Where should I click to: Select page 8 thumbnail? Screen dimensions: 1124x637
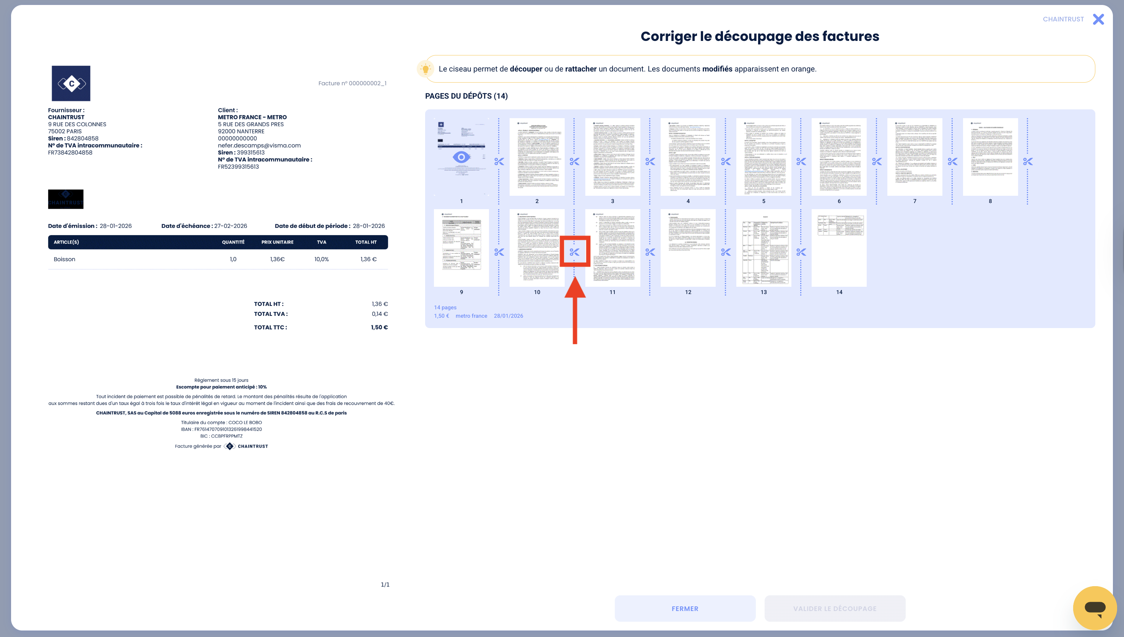[990, 157]
